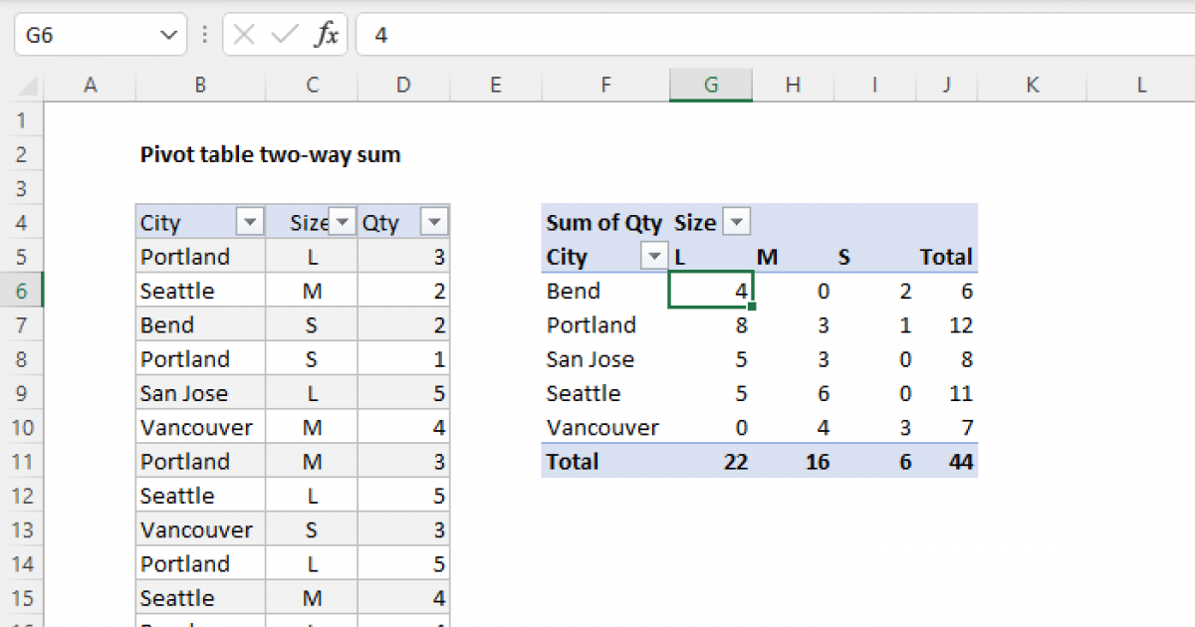Open the Size filter dropdown in column C
This screenshot has width=1195, height=627.
click(342, 222)
